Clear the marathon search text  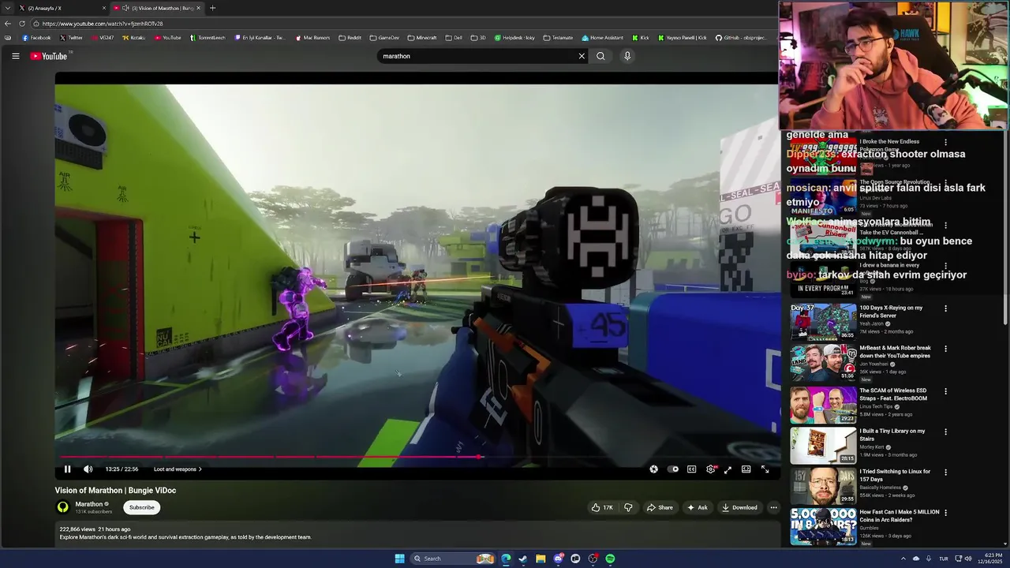(x=582, y=56)
